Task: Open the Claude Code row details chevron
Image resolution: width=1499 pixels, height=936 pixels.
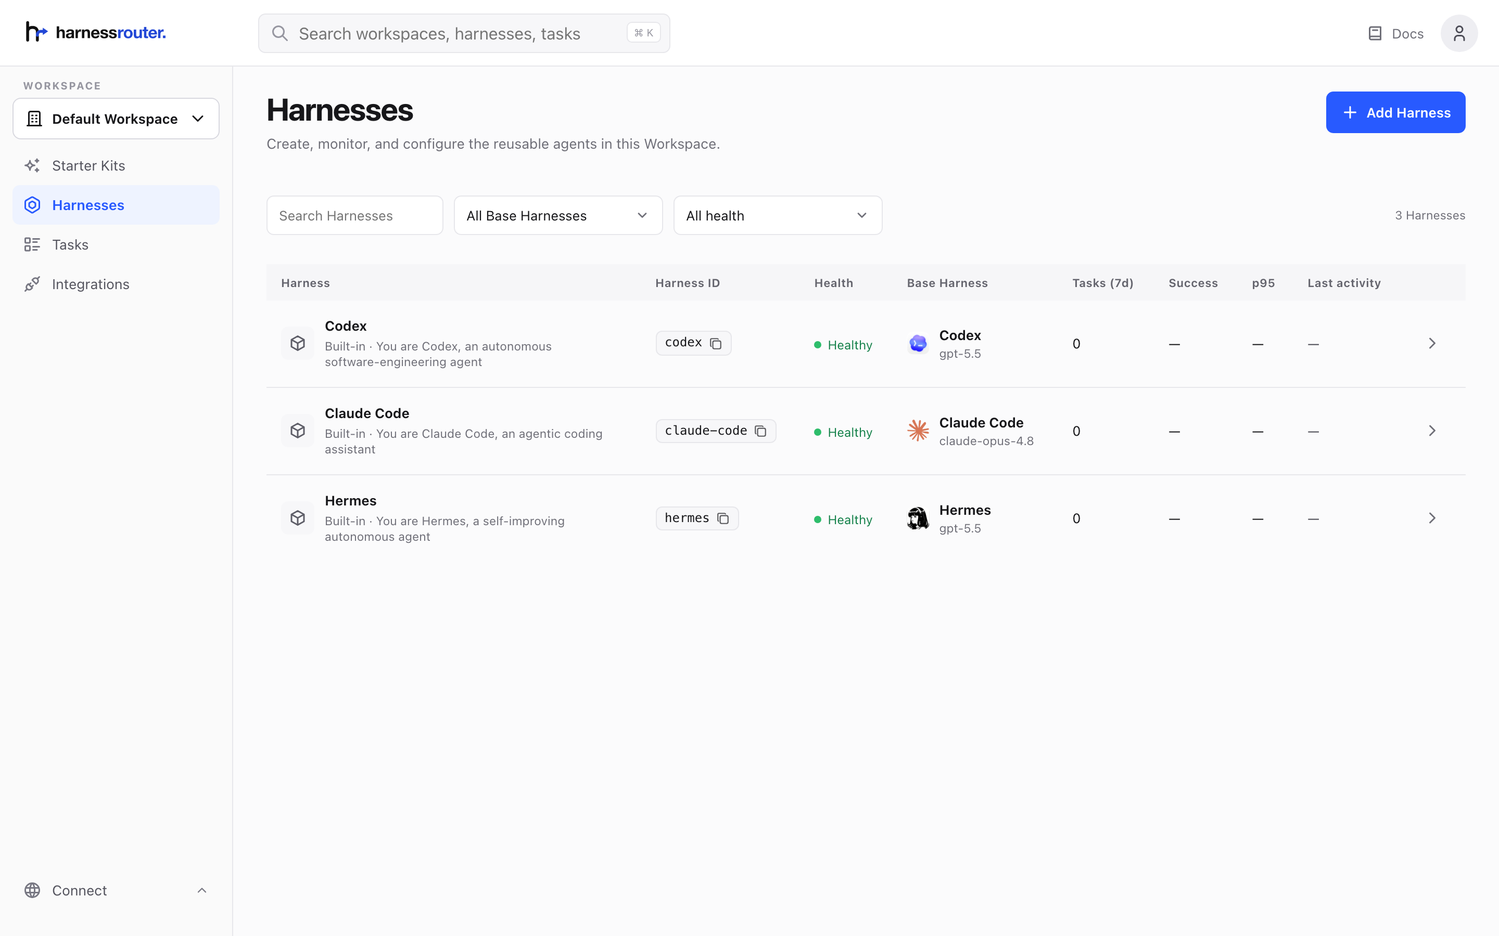Action: point(1432,431)
